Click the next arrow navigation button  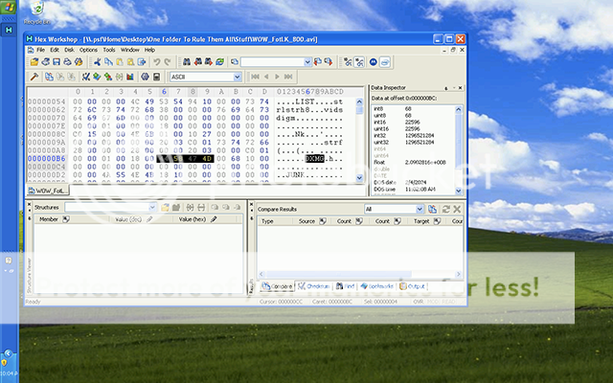pyautogui.click(x=277, y=77)
